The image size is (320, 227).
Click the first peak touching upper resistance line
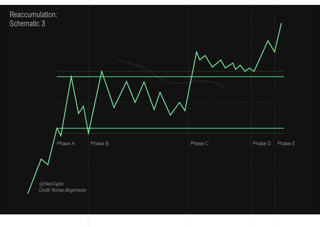point(71,76)
